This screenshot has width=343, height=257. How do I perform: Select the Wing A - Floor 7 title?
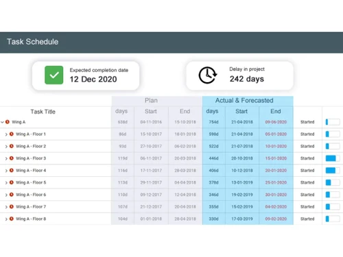point(31,207)
